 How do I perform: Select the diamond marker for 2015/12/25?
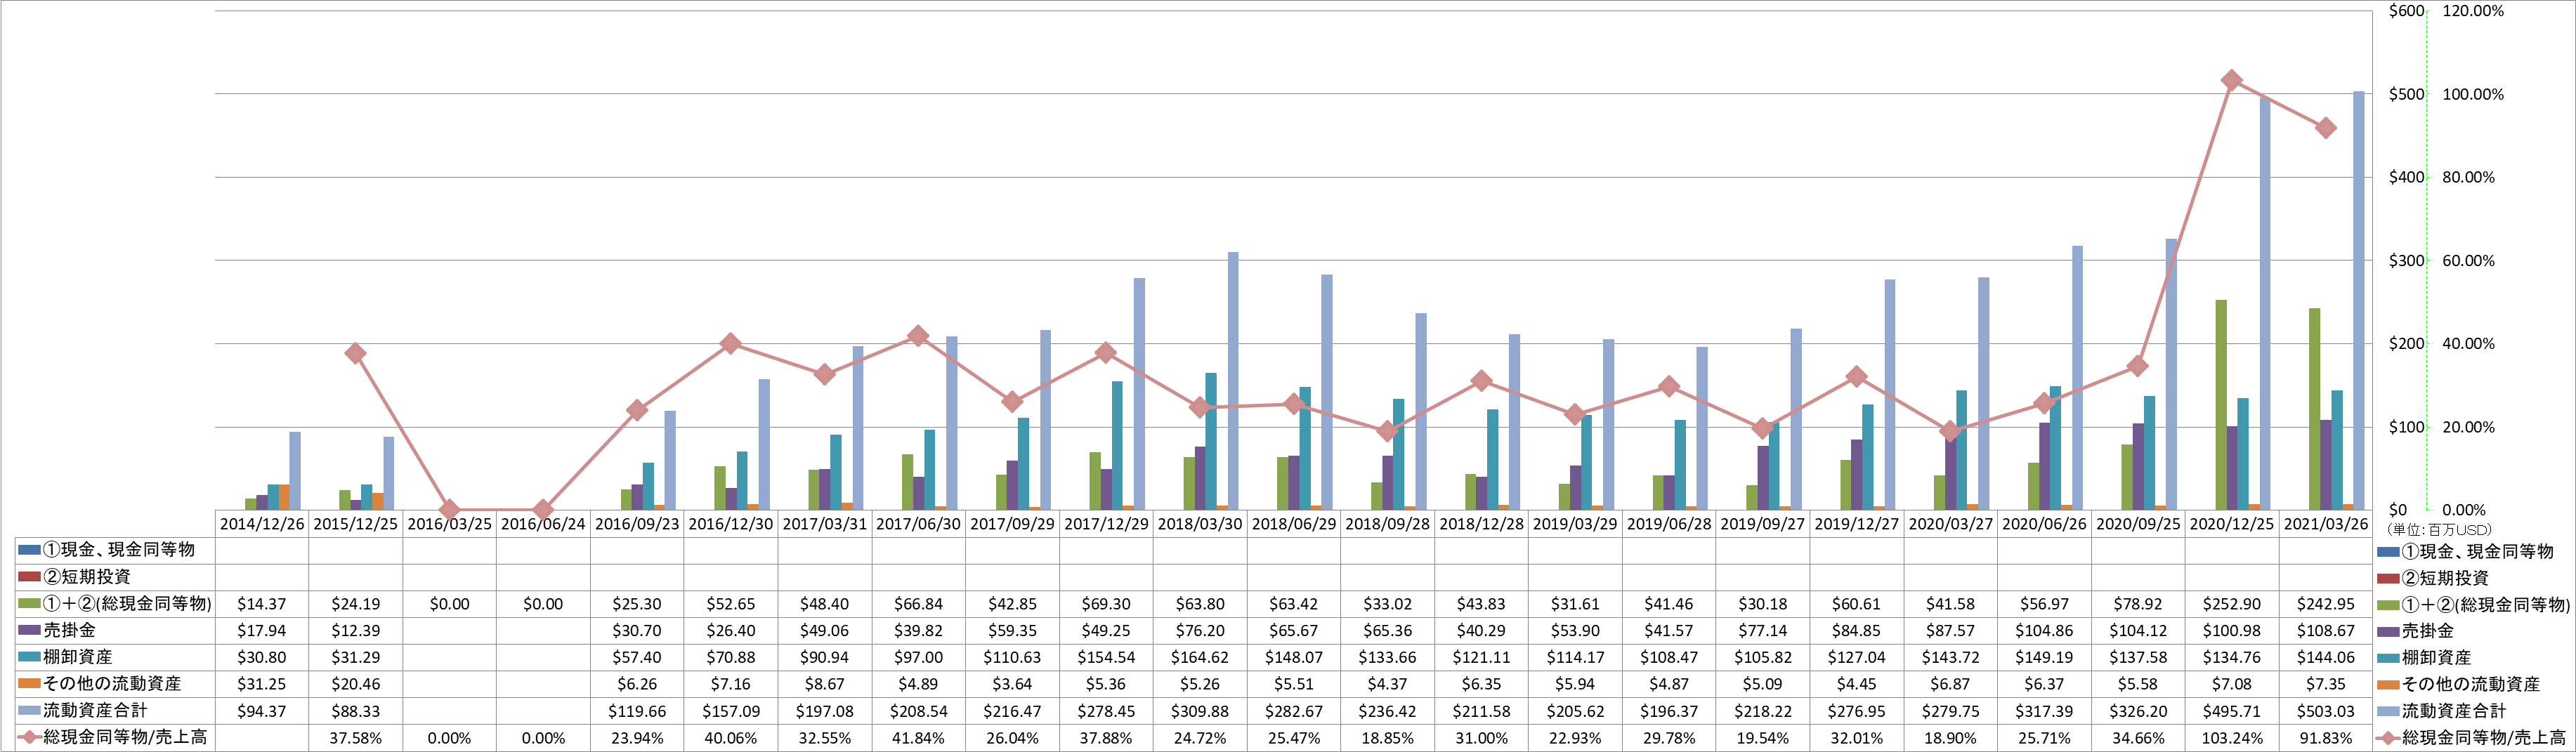click(355, 354)
